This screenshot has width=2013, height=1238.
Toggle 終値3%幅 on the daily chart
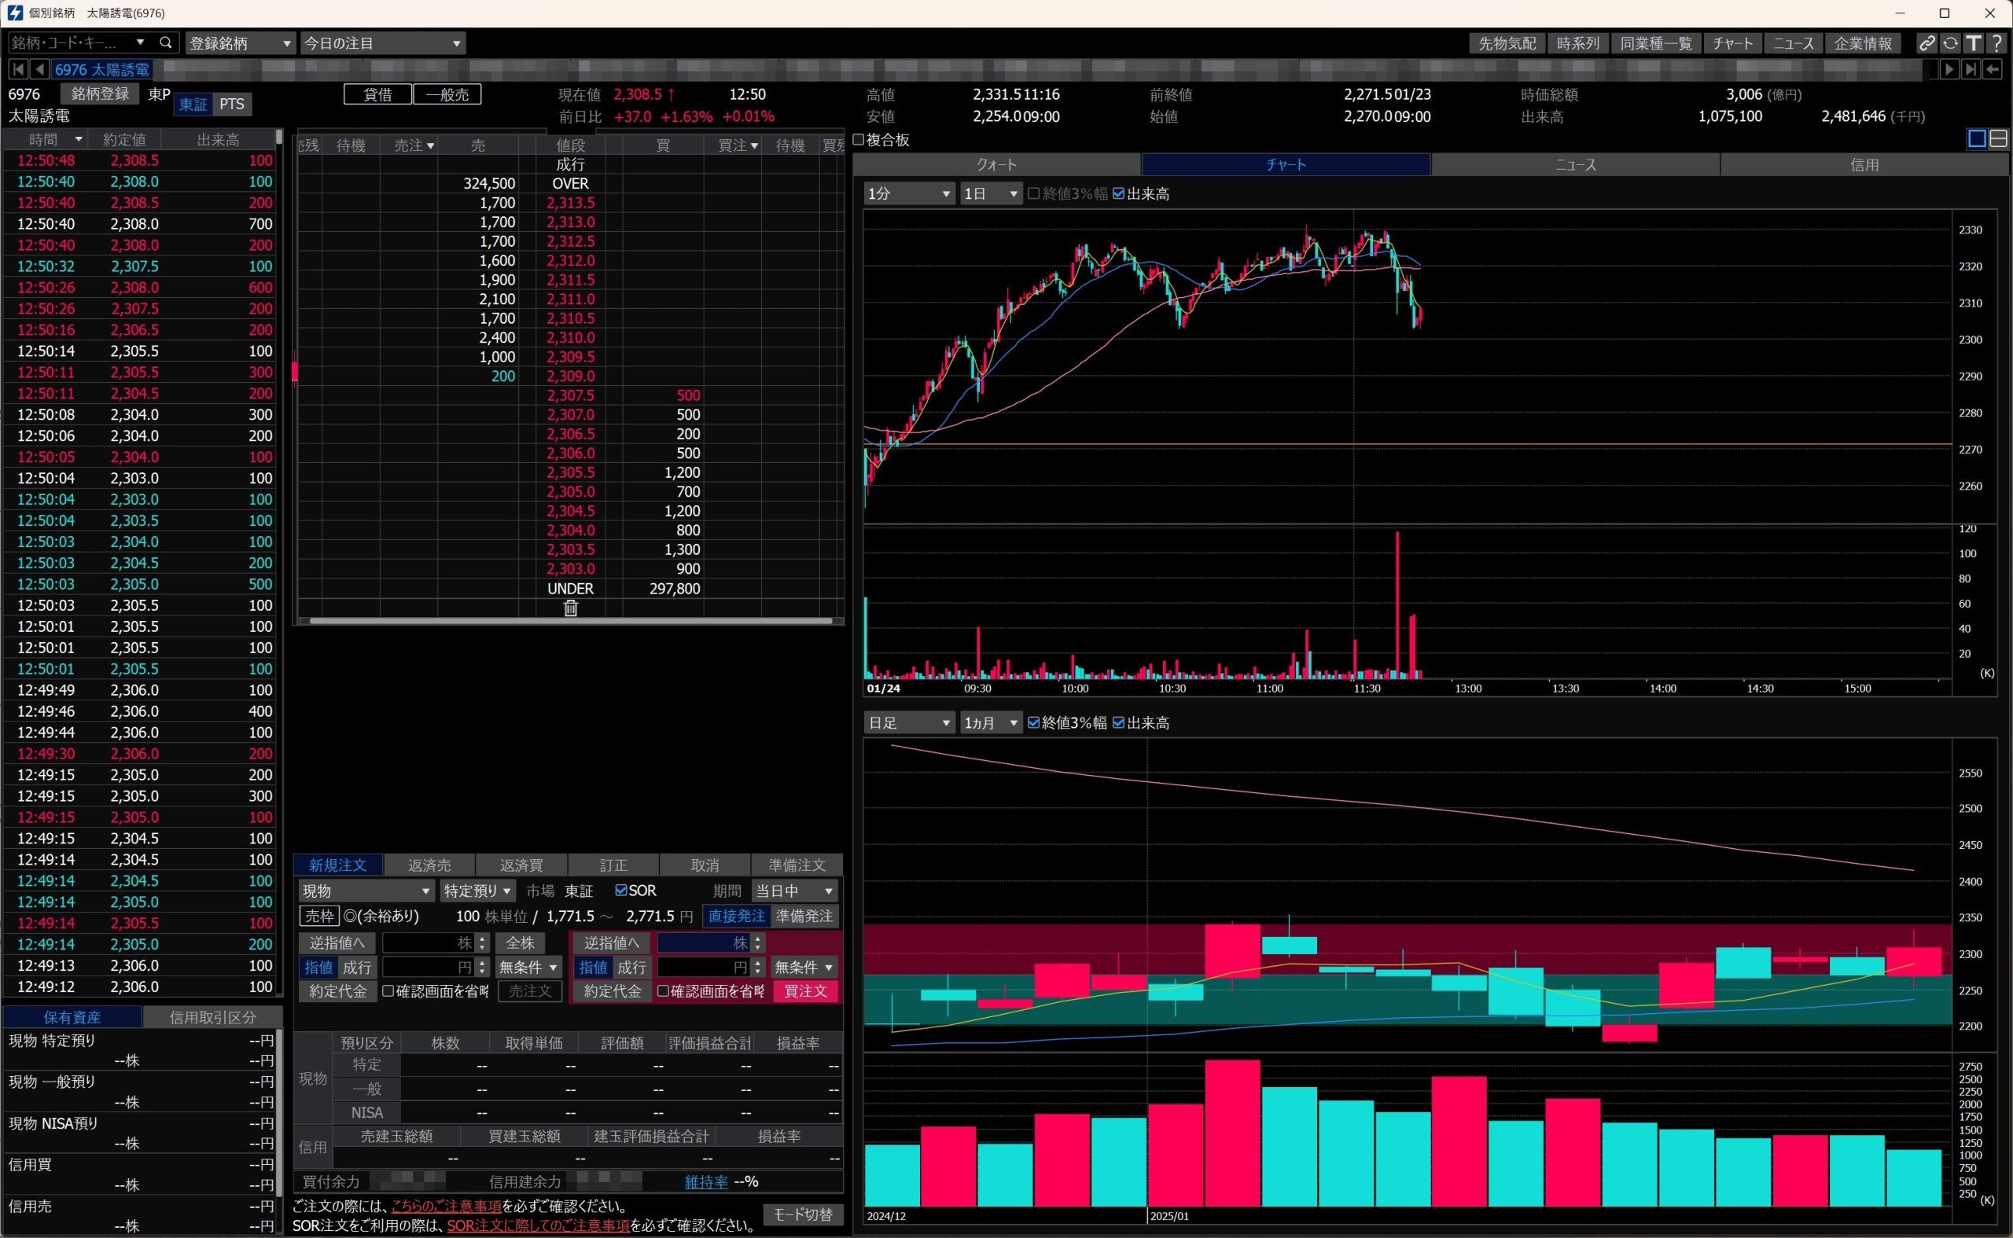click(x=1033, y=722)
